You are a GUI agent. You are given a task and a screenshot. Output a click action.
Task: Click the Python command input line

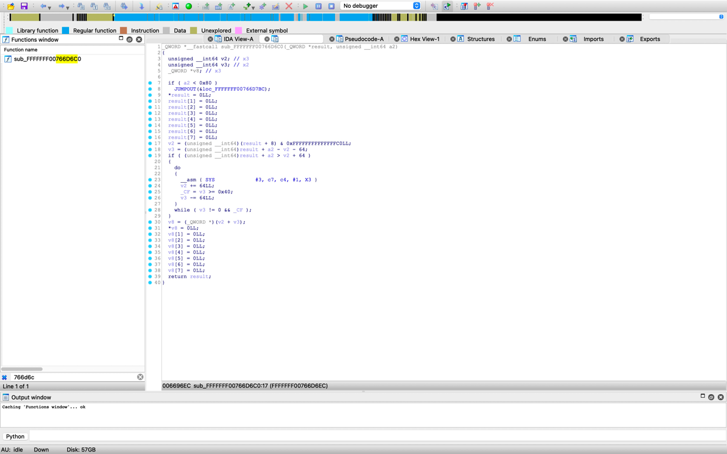coord(377,436)
